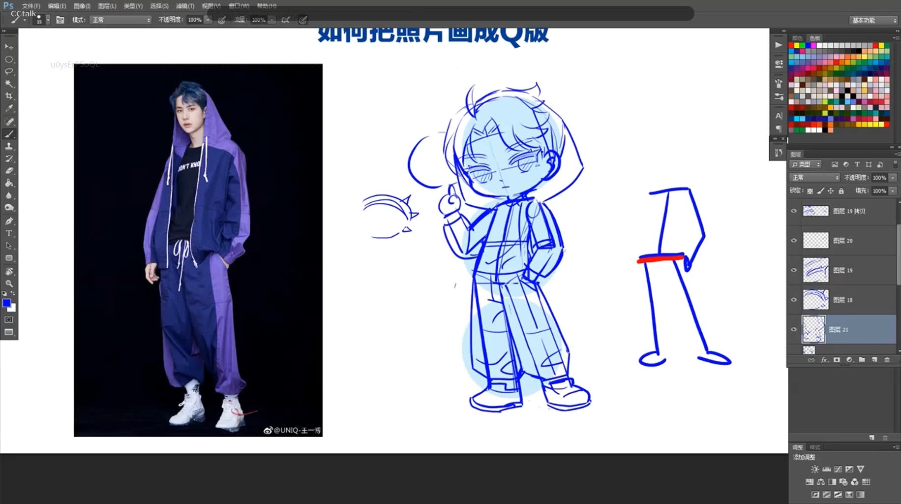Screen dimensions: 901x504
Task: Select the Elliptical Marquee tool
Action: point(9,59)
